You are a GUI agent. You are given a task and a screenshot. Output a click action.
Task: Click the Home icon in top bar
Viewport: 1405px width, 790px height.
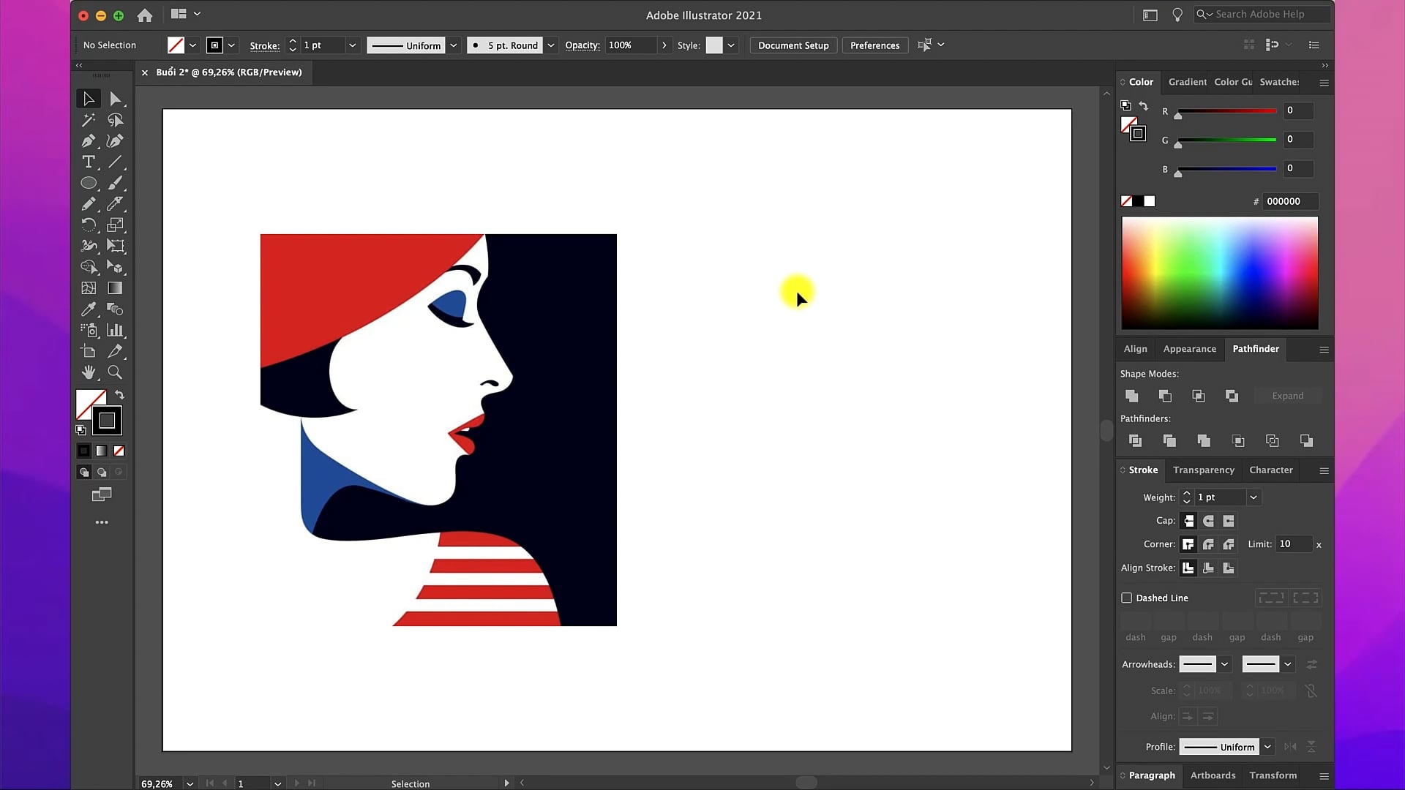point(145,15)
